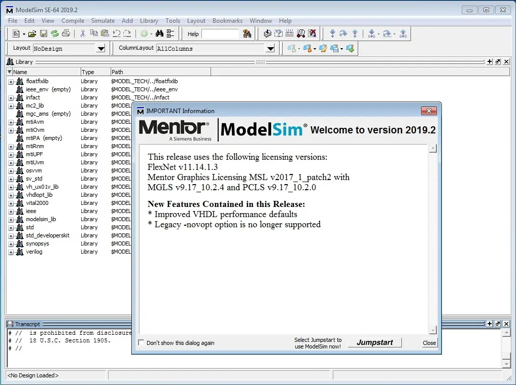Open the File menu
This screenshot has height=385, width=516.
point(13,21)
